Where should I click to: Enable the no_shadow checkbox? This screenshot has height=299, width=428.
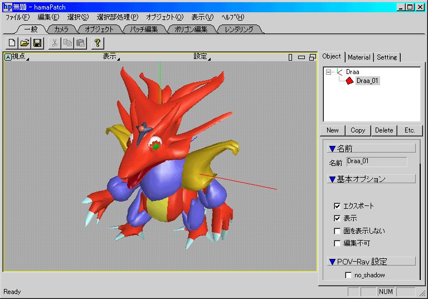[x=348, y=275]
